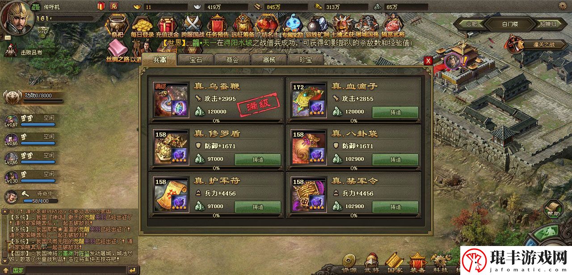Open the 潼关之战 battle shortcut
The height and width of the screenshot is (275, 572).
pos(536,44)
